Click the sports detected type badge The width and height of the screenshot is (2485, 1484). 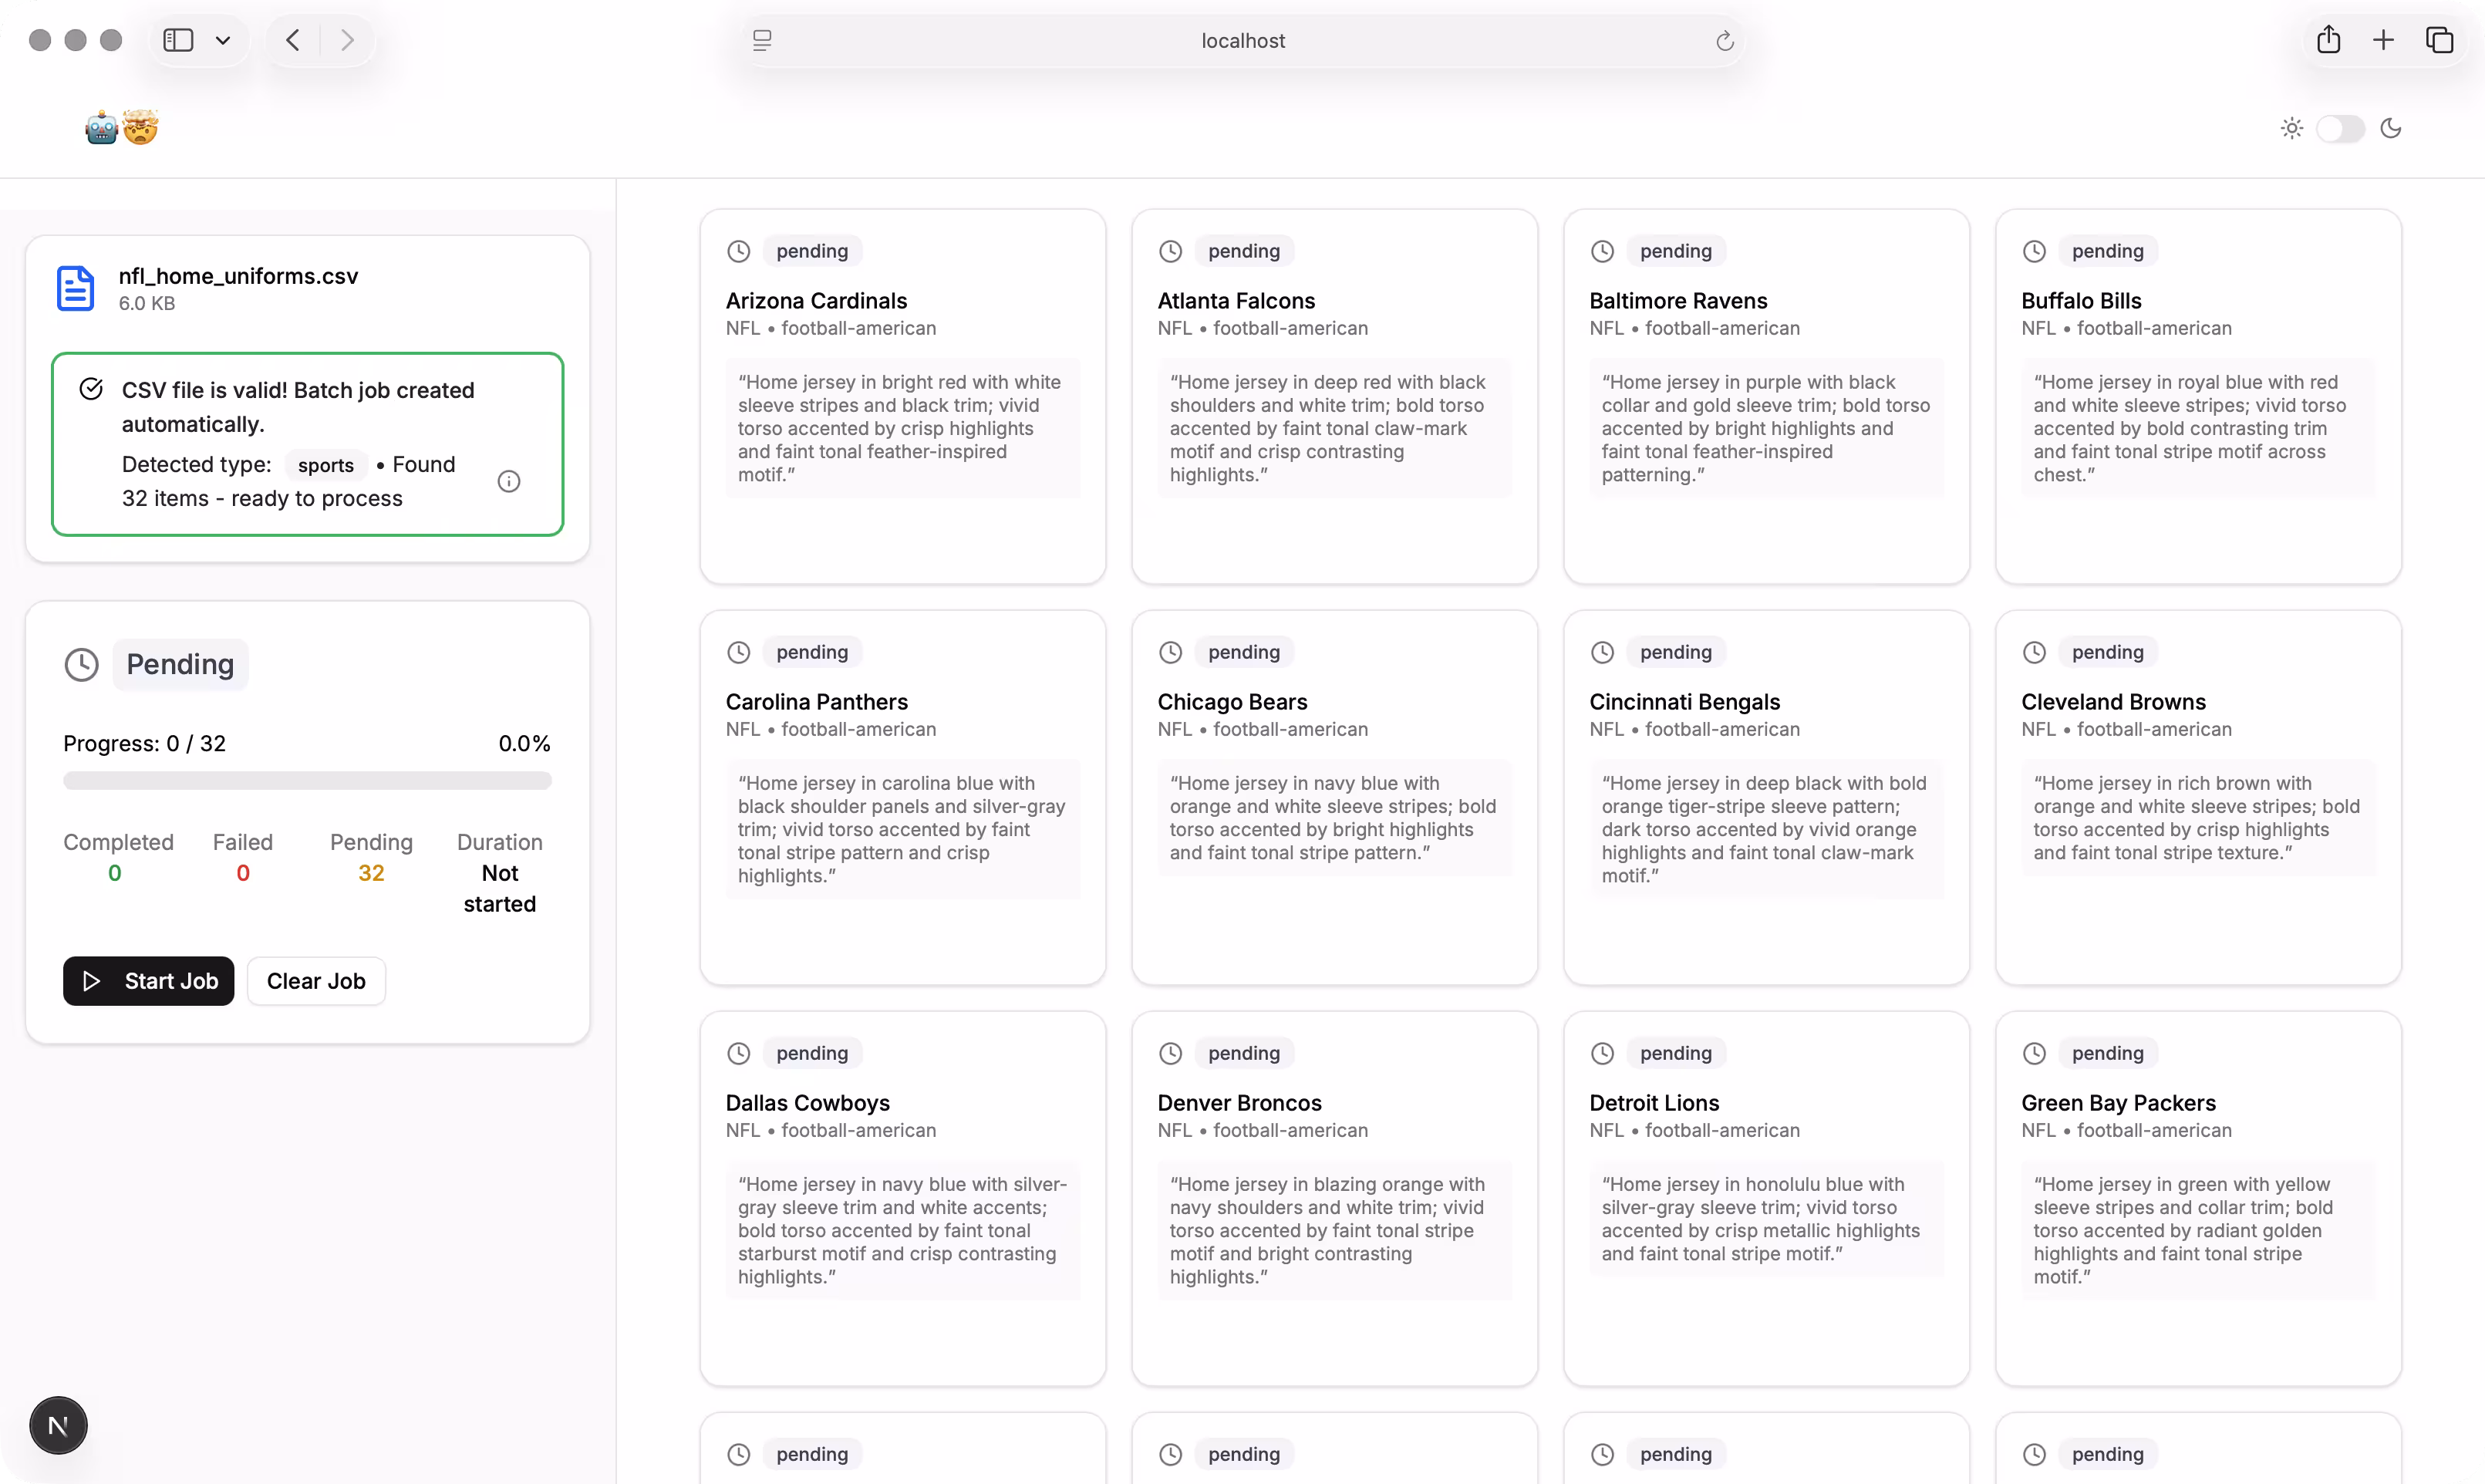(x=325, y=465)
